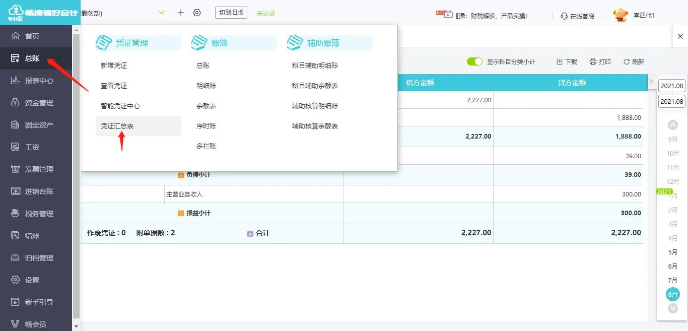Select 凭证汇总表 in the flyout menu
Screen dimensions: 688x331
point(139,126)
